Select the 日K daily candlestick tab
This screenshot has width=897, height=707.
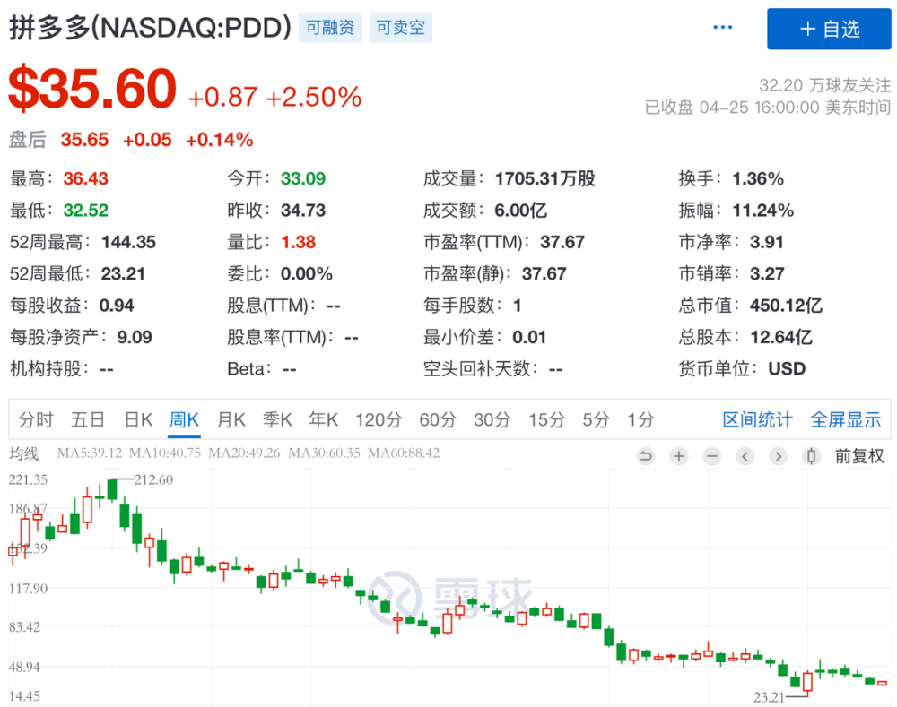tap(138, 419)
